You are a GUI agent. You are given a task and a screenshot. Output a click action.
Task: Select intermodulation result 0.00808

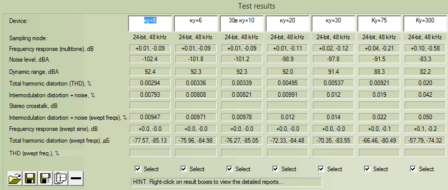click(196, 95)
